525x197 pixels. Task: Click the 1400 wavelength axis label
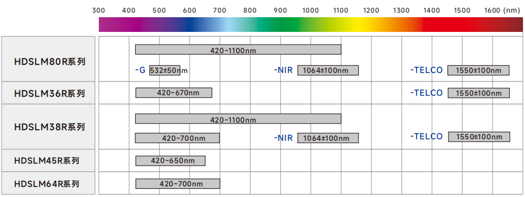pyautogui.click(x=432, y=10)
